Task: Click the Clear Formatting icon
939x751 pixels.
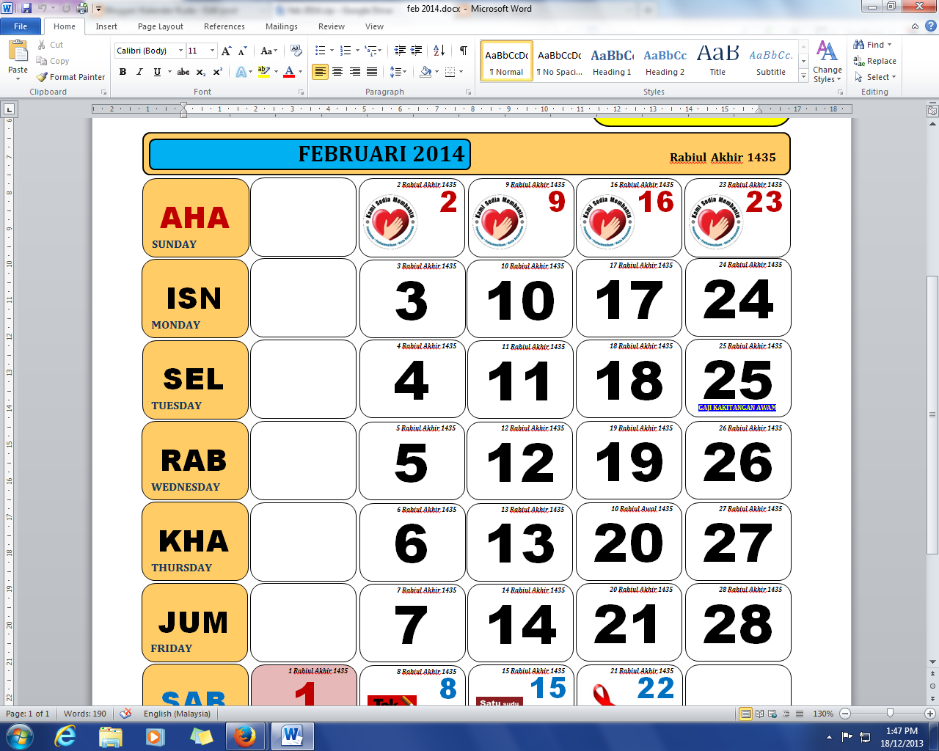Action: pos(296,51)
